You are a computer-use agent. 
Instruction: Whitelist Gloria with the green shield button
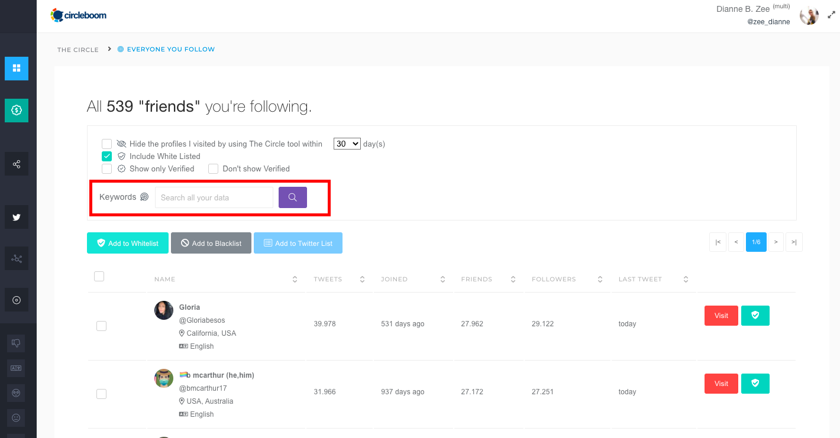(755, 316)
